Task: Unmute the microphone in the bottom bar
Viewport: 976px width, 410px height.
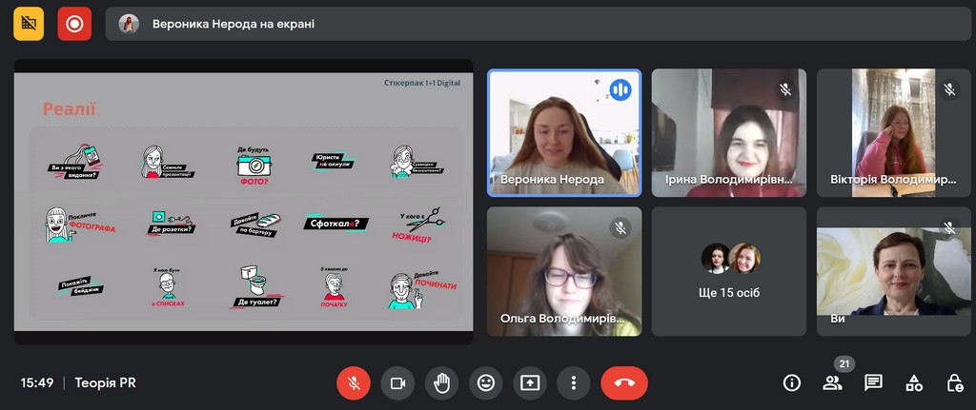Action: pos(353,382)
